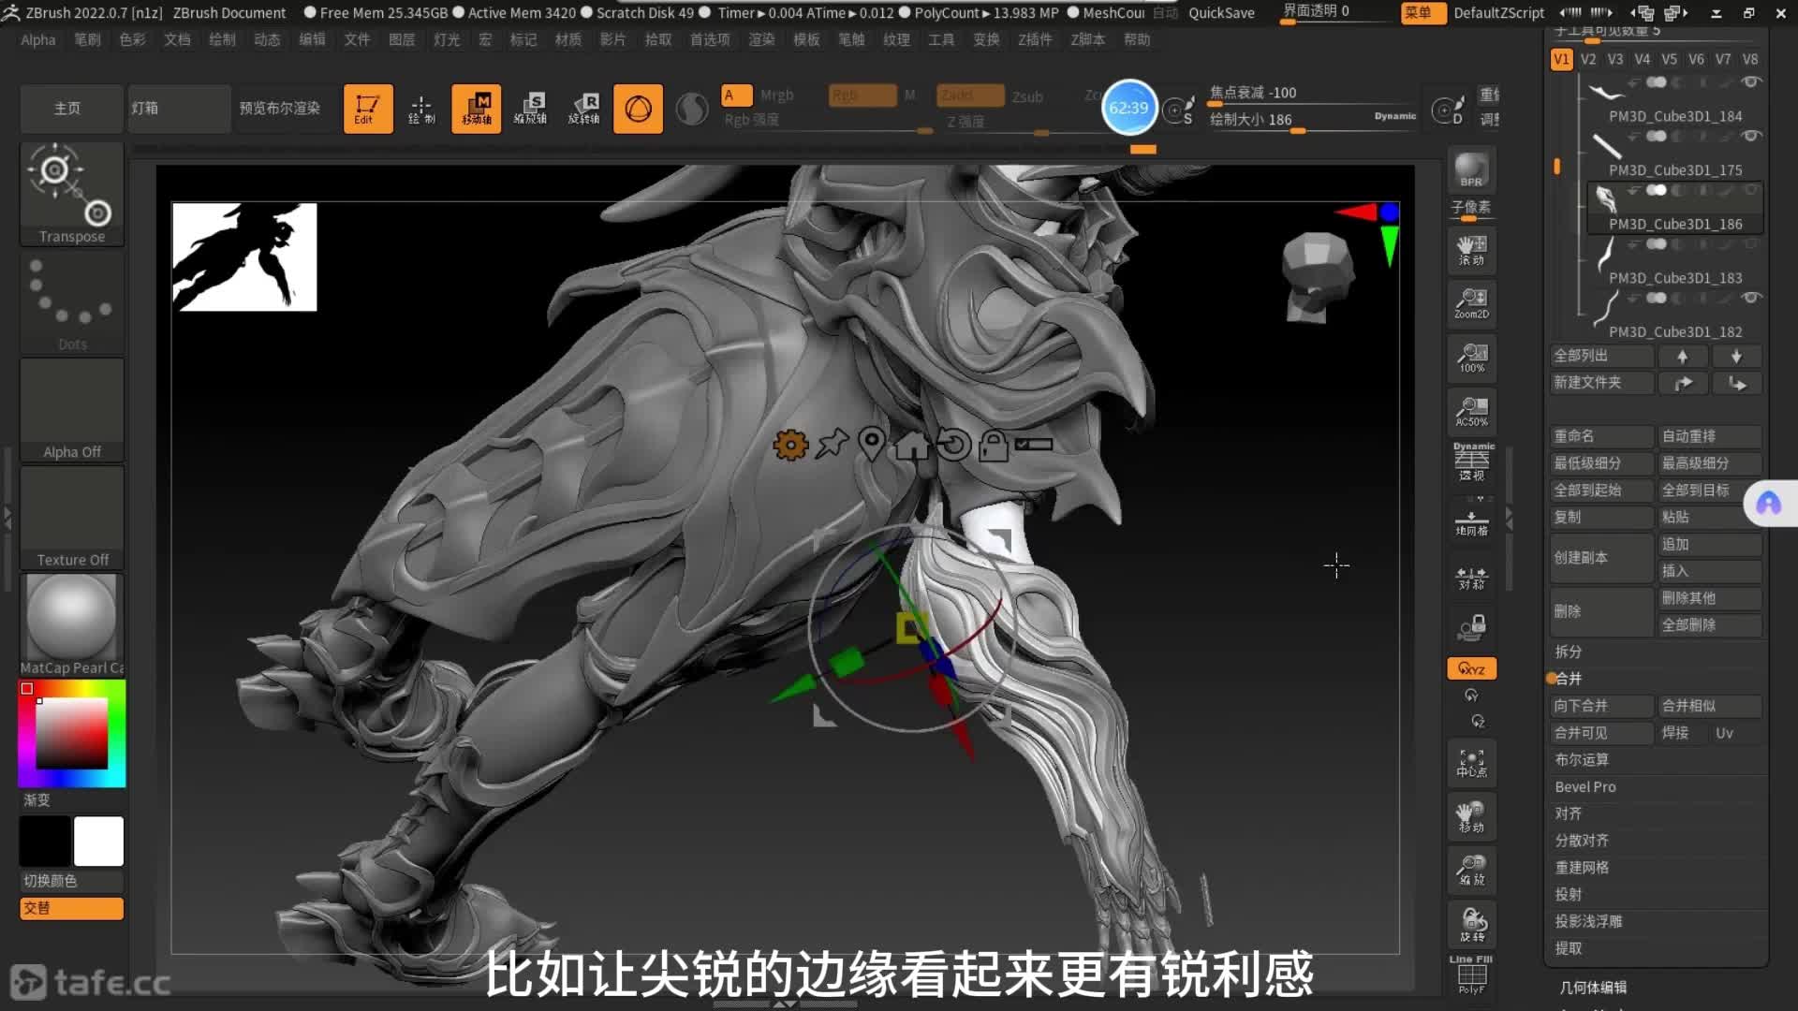The height and width of the screenshot is (1011, 1798).
Task: Expand the 拆分 (Split) section
Action: [1569, 652]
